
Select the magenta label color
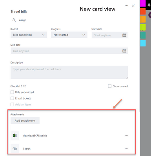[x=143, y=3]
